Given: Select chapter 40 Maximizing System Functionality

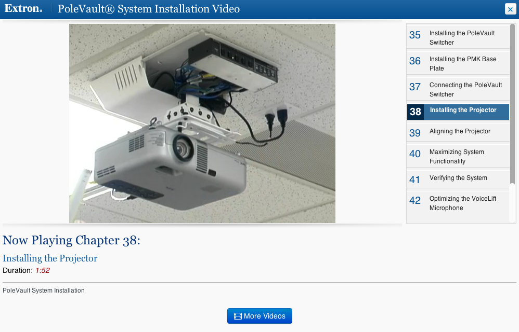Looking at the screenshot, I should click(458, 157).
